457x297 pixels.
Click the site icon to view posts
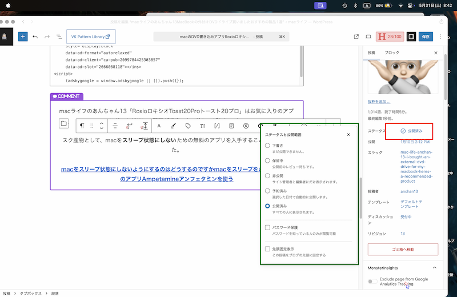(5, 37)
